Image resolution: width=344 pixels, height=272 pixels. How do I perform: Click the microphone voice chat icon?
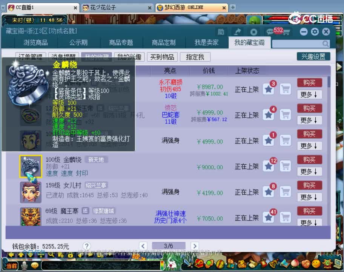pos(24,266)
